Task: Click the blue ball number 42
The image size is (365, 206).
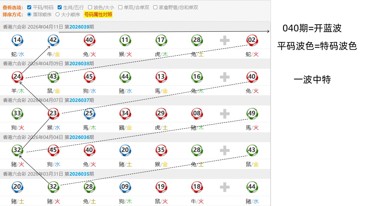Action: click(53, 40)
